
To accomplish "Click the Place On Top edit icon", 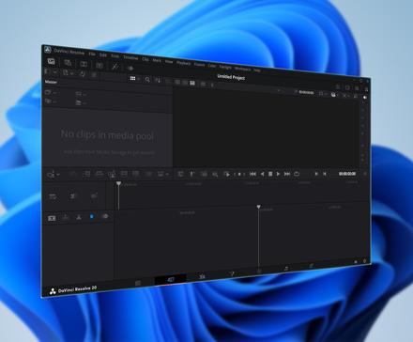I will [124, 174].
